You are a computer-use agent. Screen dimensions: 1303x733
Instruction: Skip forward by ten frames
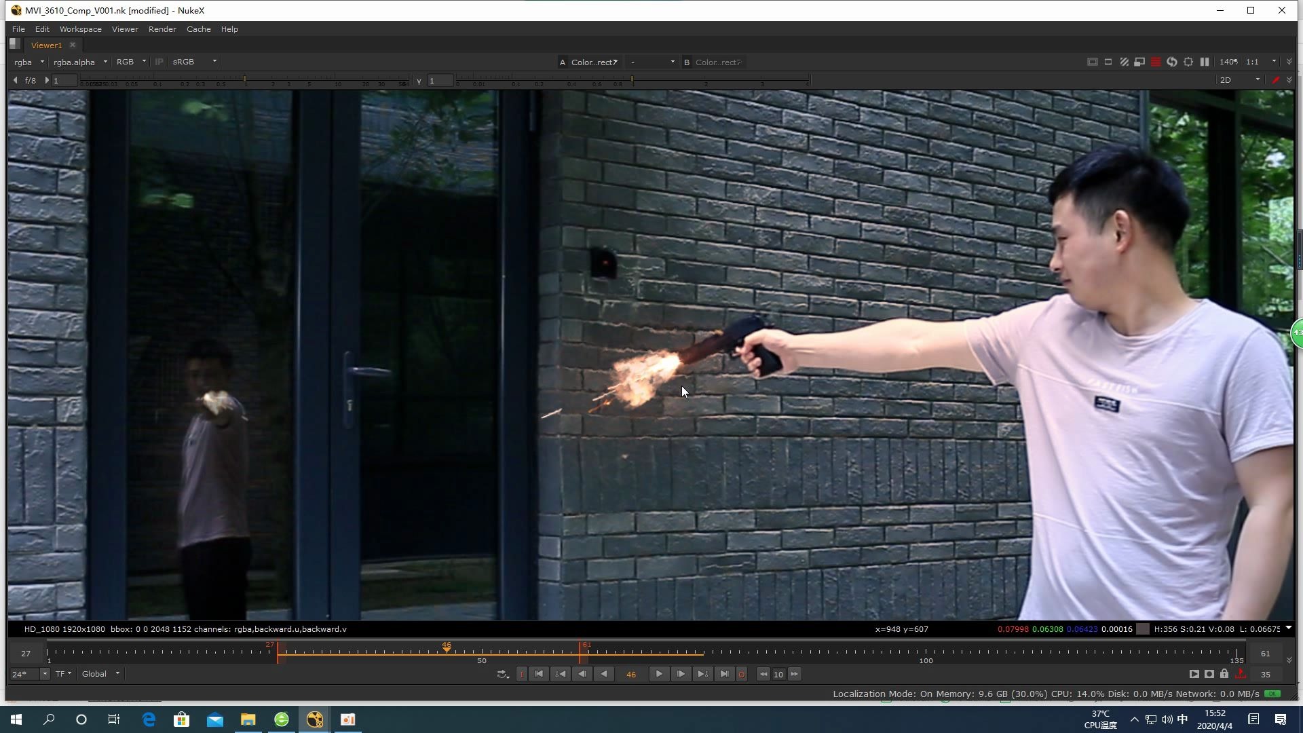point(794,674)
